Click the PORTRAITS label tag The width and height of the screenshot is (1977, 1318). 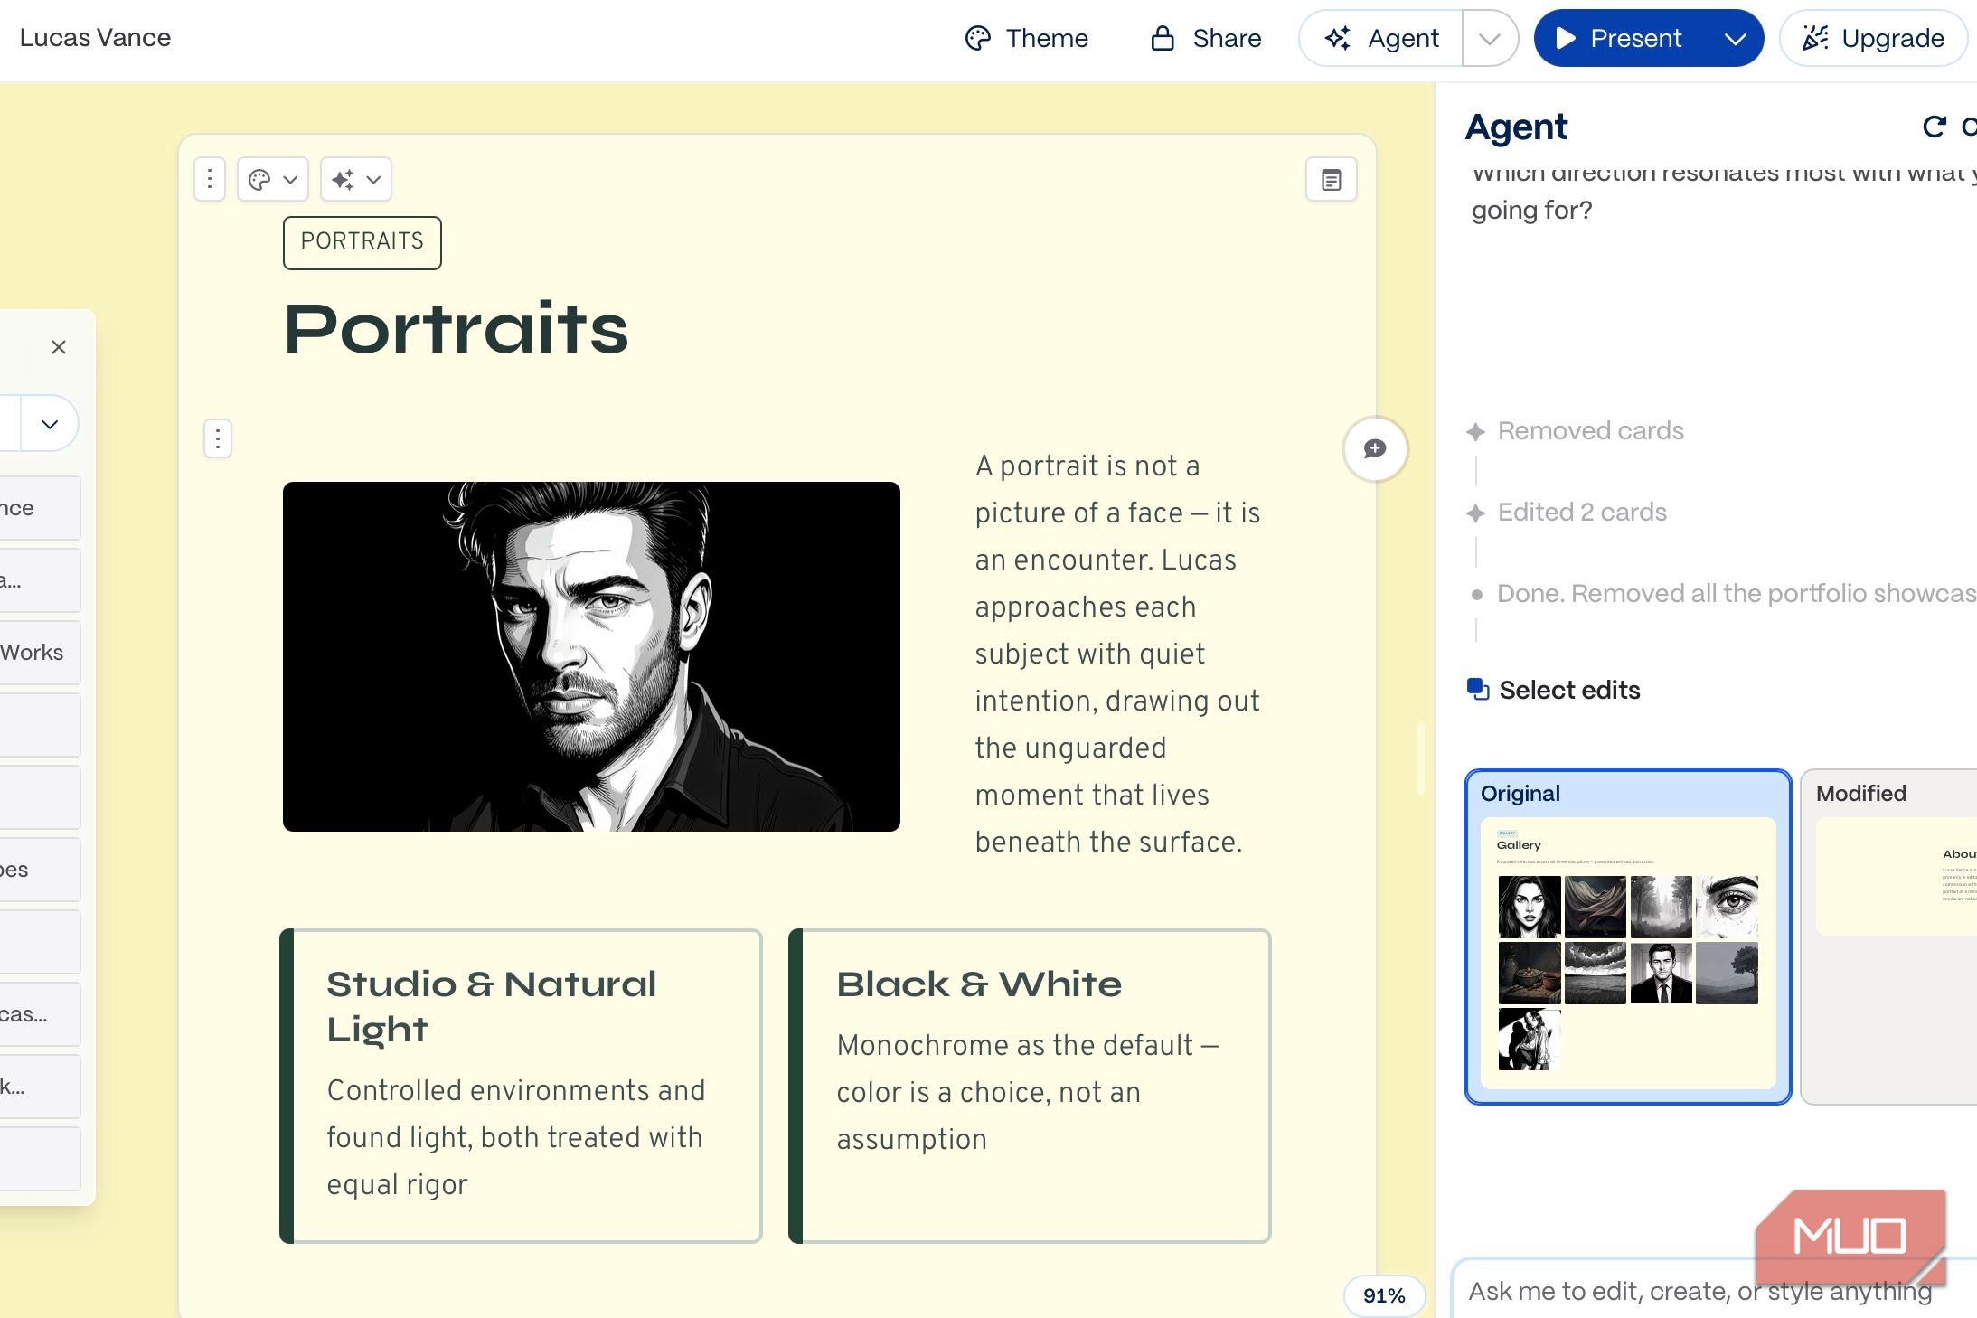pyautogui.click(x=362, y=242)
